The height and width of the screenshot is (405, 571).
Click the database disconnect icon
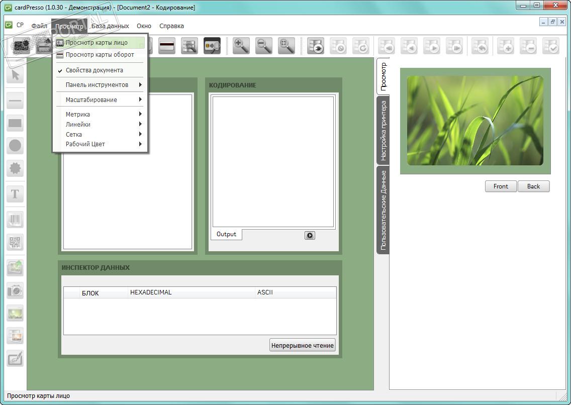coord(338,46)
